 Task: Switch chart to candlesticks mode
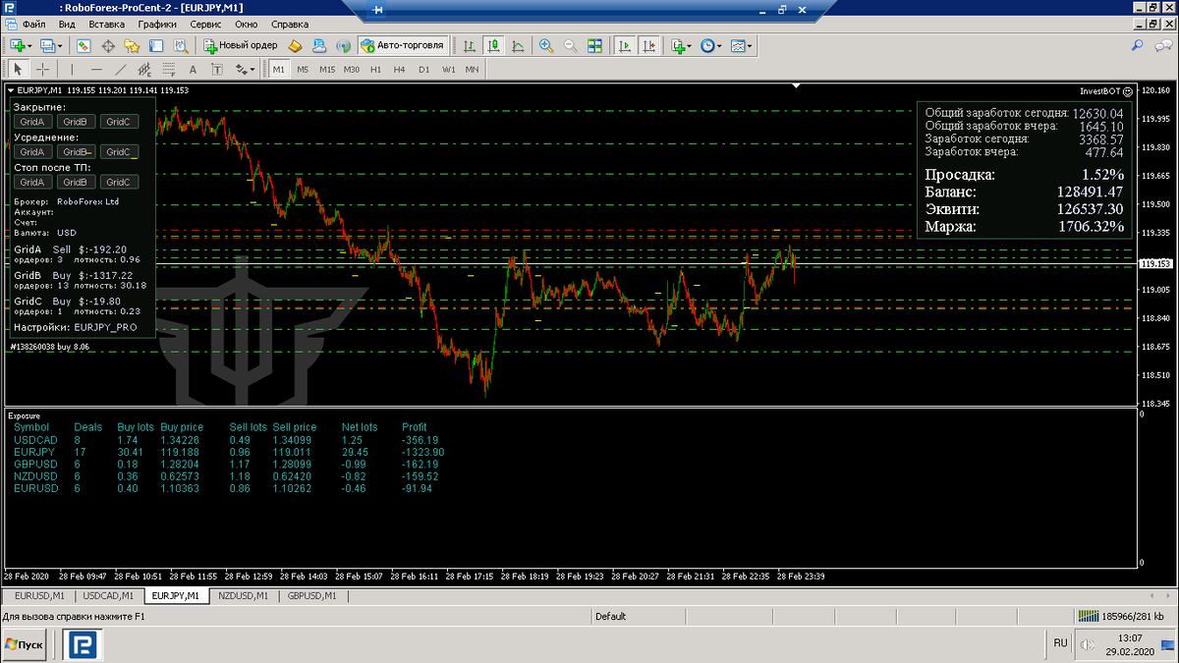[493, 45]
